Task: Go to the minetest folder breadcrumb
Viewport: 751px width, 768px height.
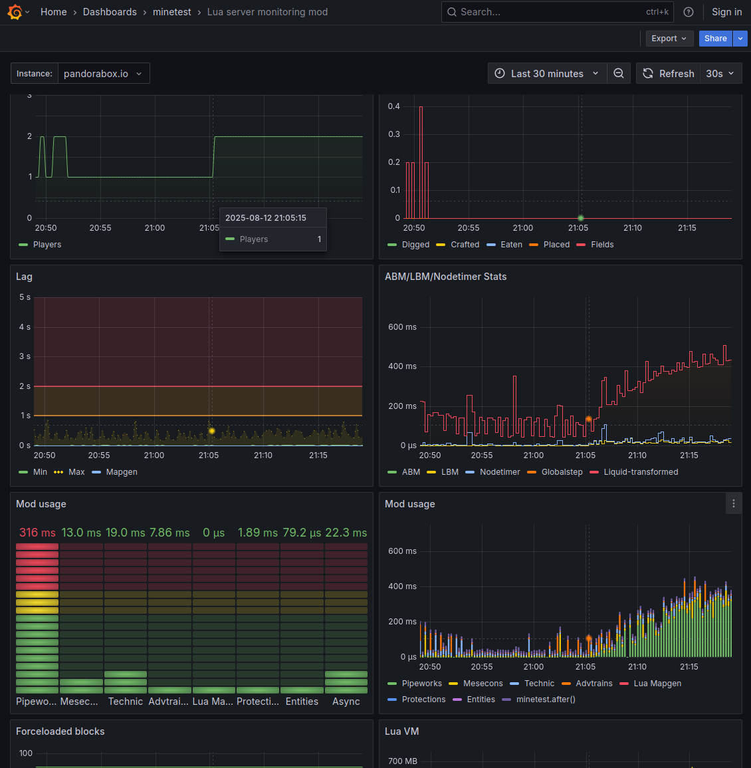Action: (x=171, y=12)
